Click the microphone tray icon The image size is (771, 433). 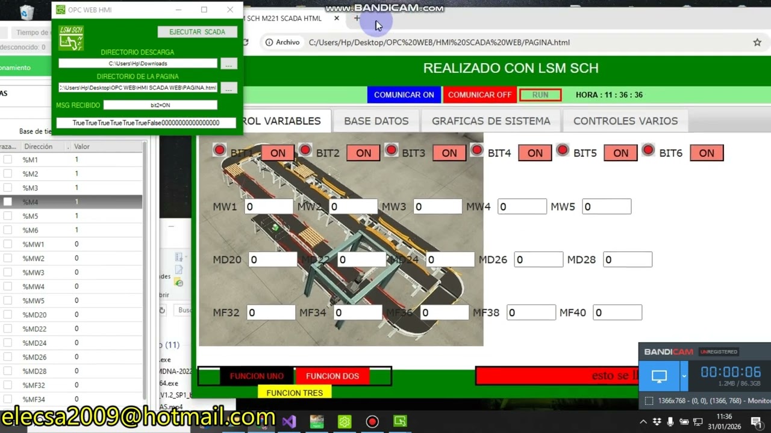[670, 422]
